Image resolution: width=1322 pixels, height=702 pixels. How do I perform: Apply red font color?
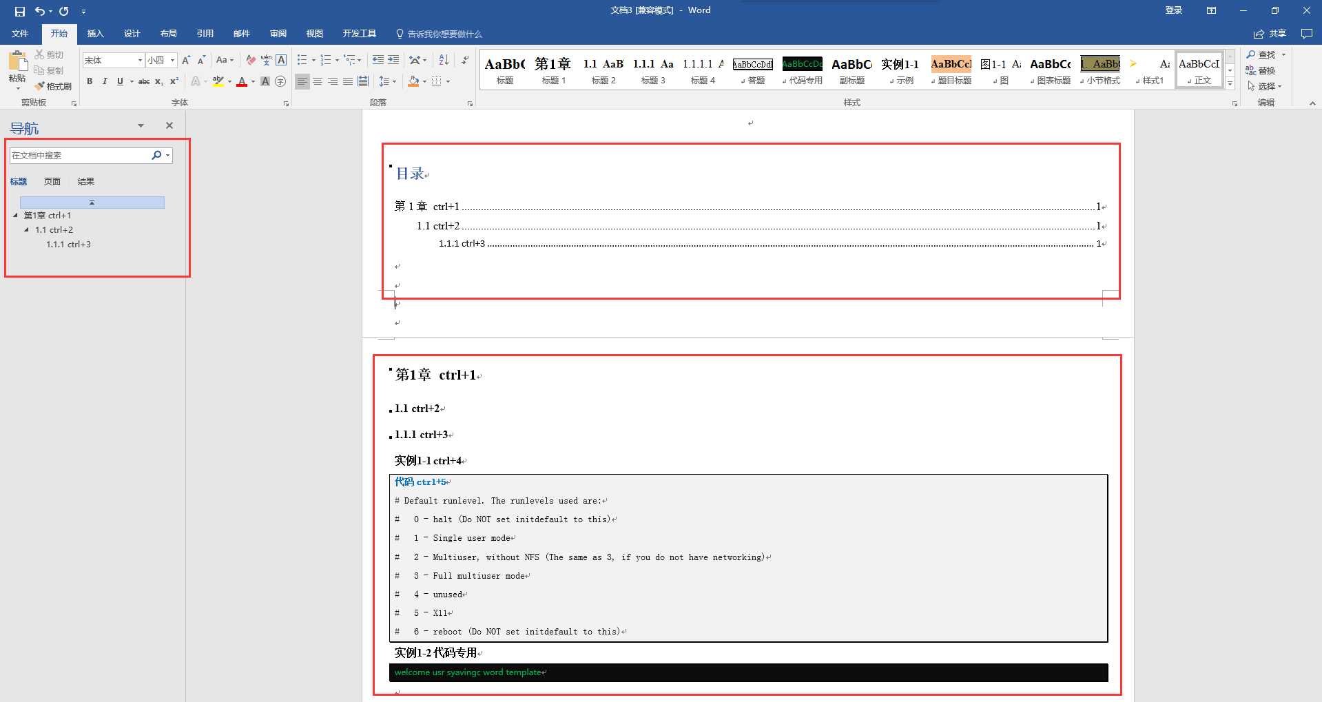(242, 81)
